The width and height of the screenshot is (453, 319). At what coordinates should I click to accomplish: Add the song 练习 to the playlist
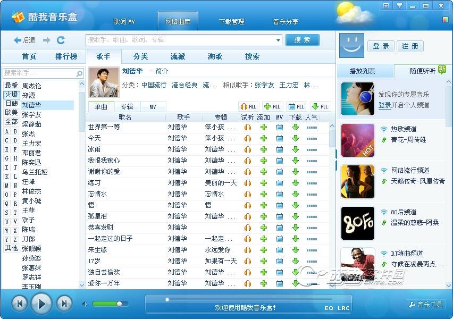[264, 183]
